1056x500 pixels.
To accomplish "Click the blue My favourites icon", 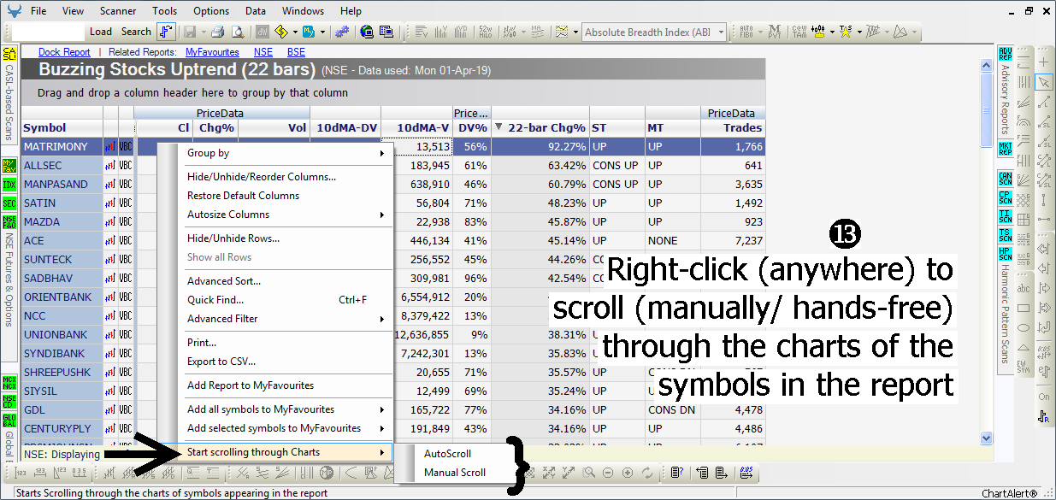I will pos(310,32).
